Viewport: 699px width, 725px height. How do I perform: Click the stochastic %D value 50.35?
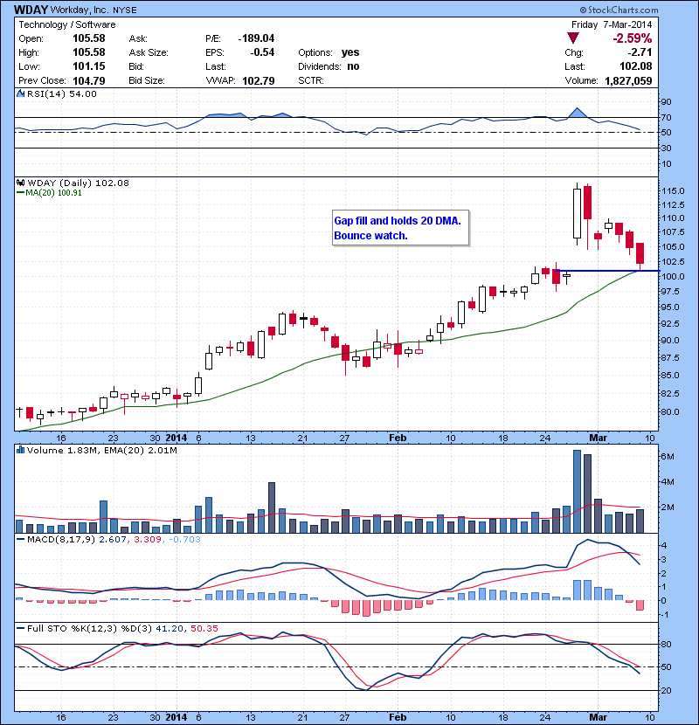click(204, 628)
